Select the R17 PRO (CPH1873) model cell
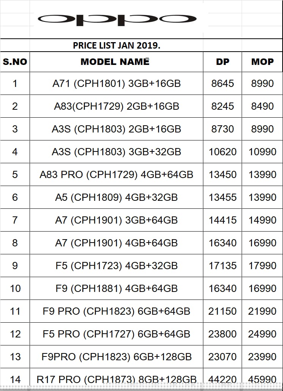The image size is (283, 391). tap(116, 379)
